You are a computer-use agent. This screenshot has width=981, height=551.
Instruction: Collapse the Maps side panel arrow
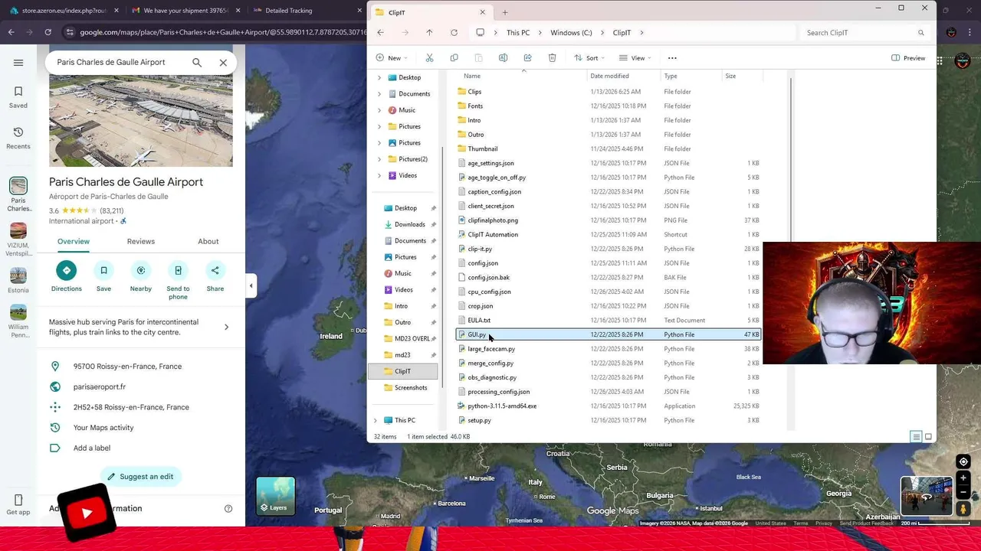(x=251, y=286)
